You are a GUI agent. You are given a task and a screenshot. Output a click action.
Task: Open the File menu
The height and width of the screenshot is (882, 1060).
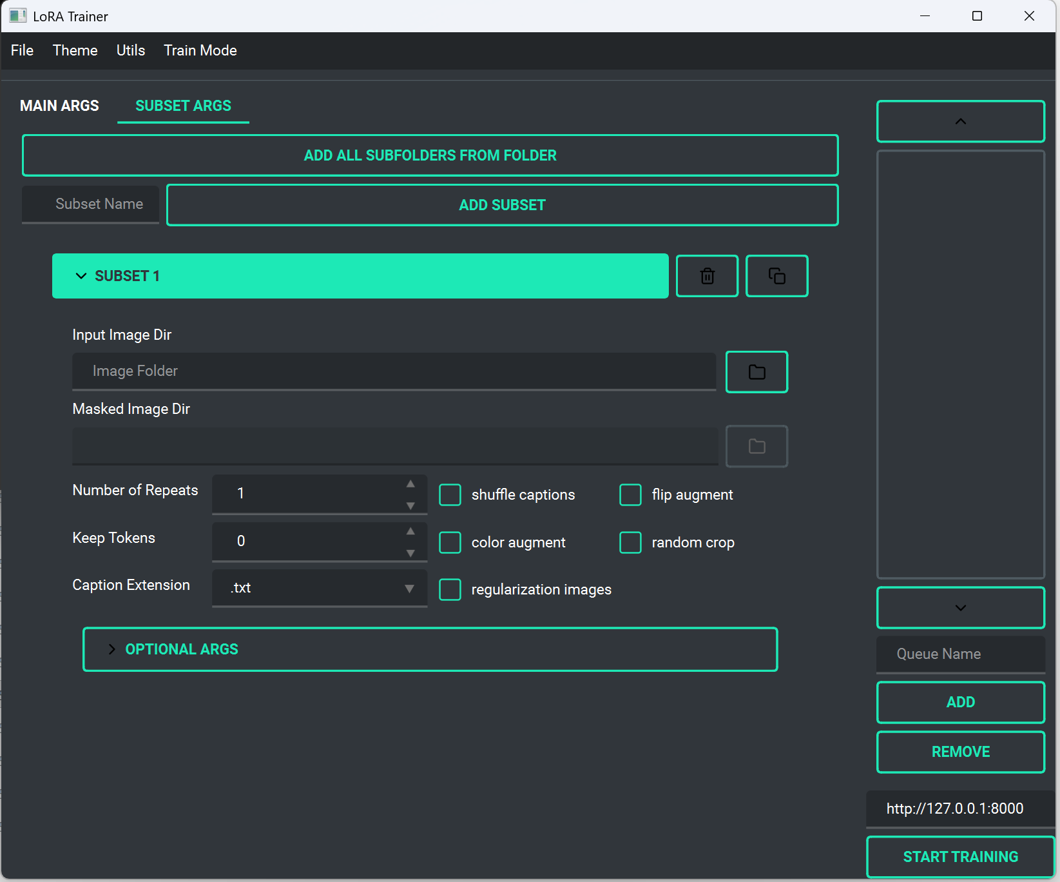[22, 50]
